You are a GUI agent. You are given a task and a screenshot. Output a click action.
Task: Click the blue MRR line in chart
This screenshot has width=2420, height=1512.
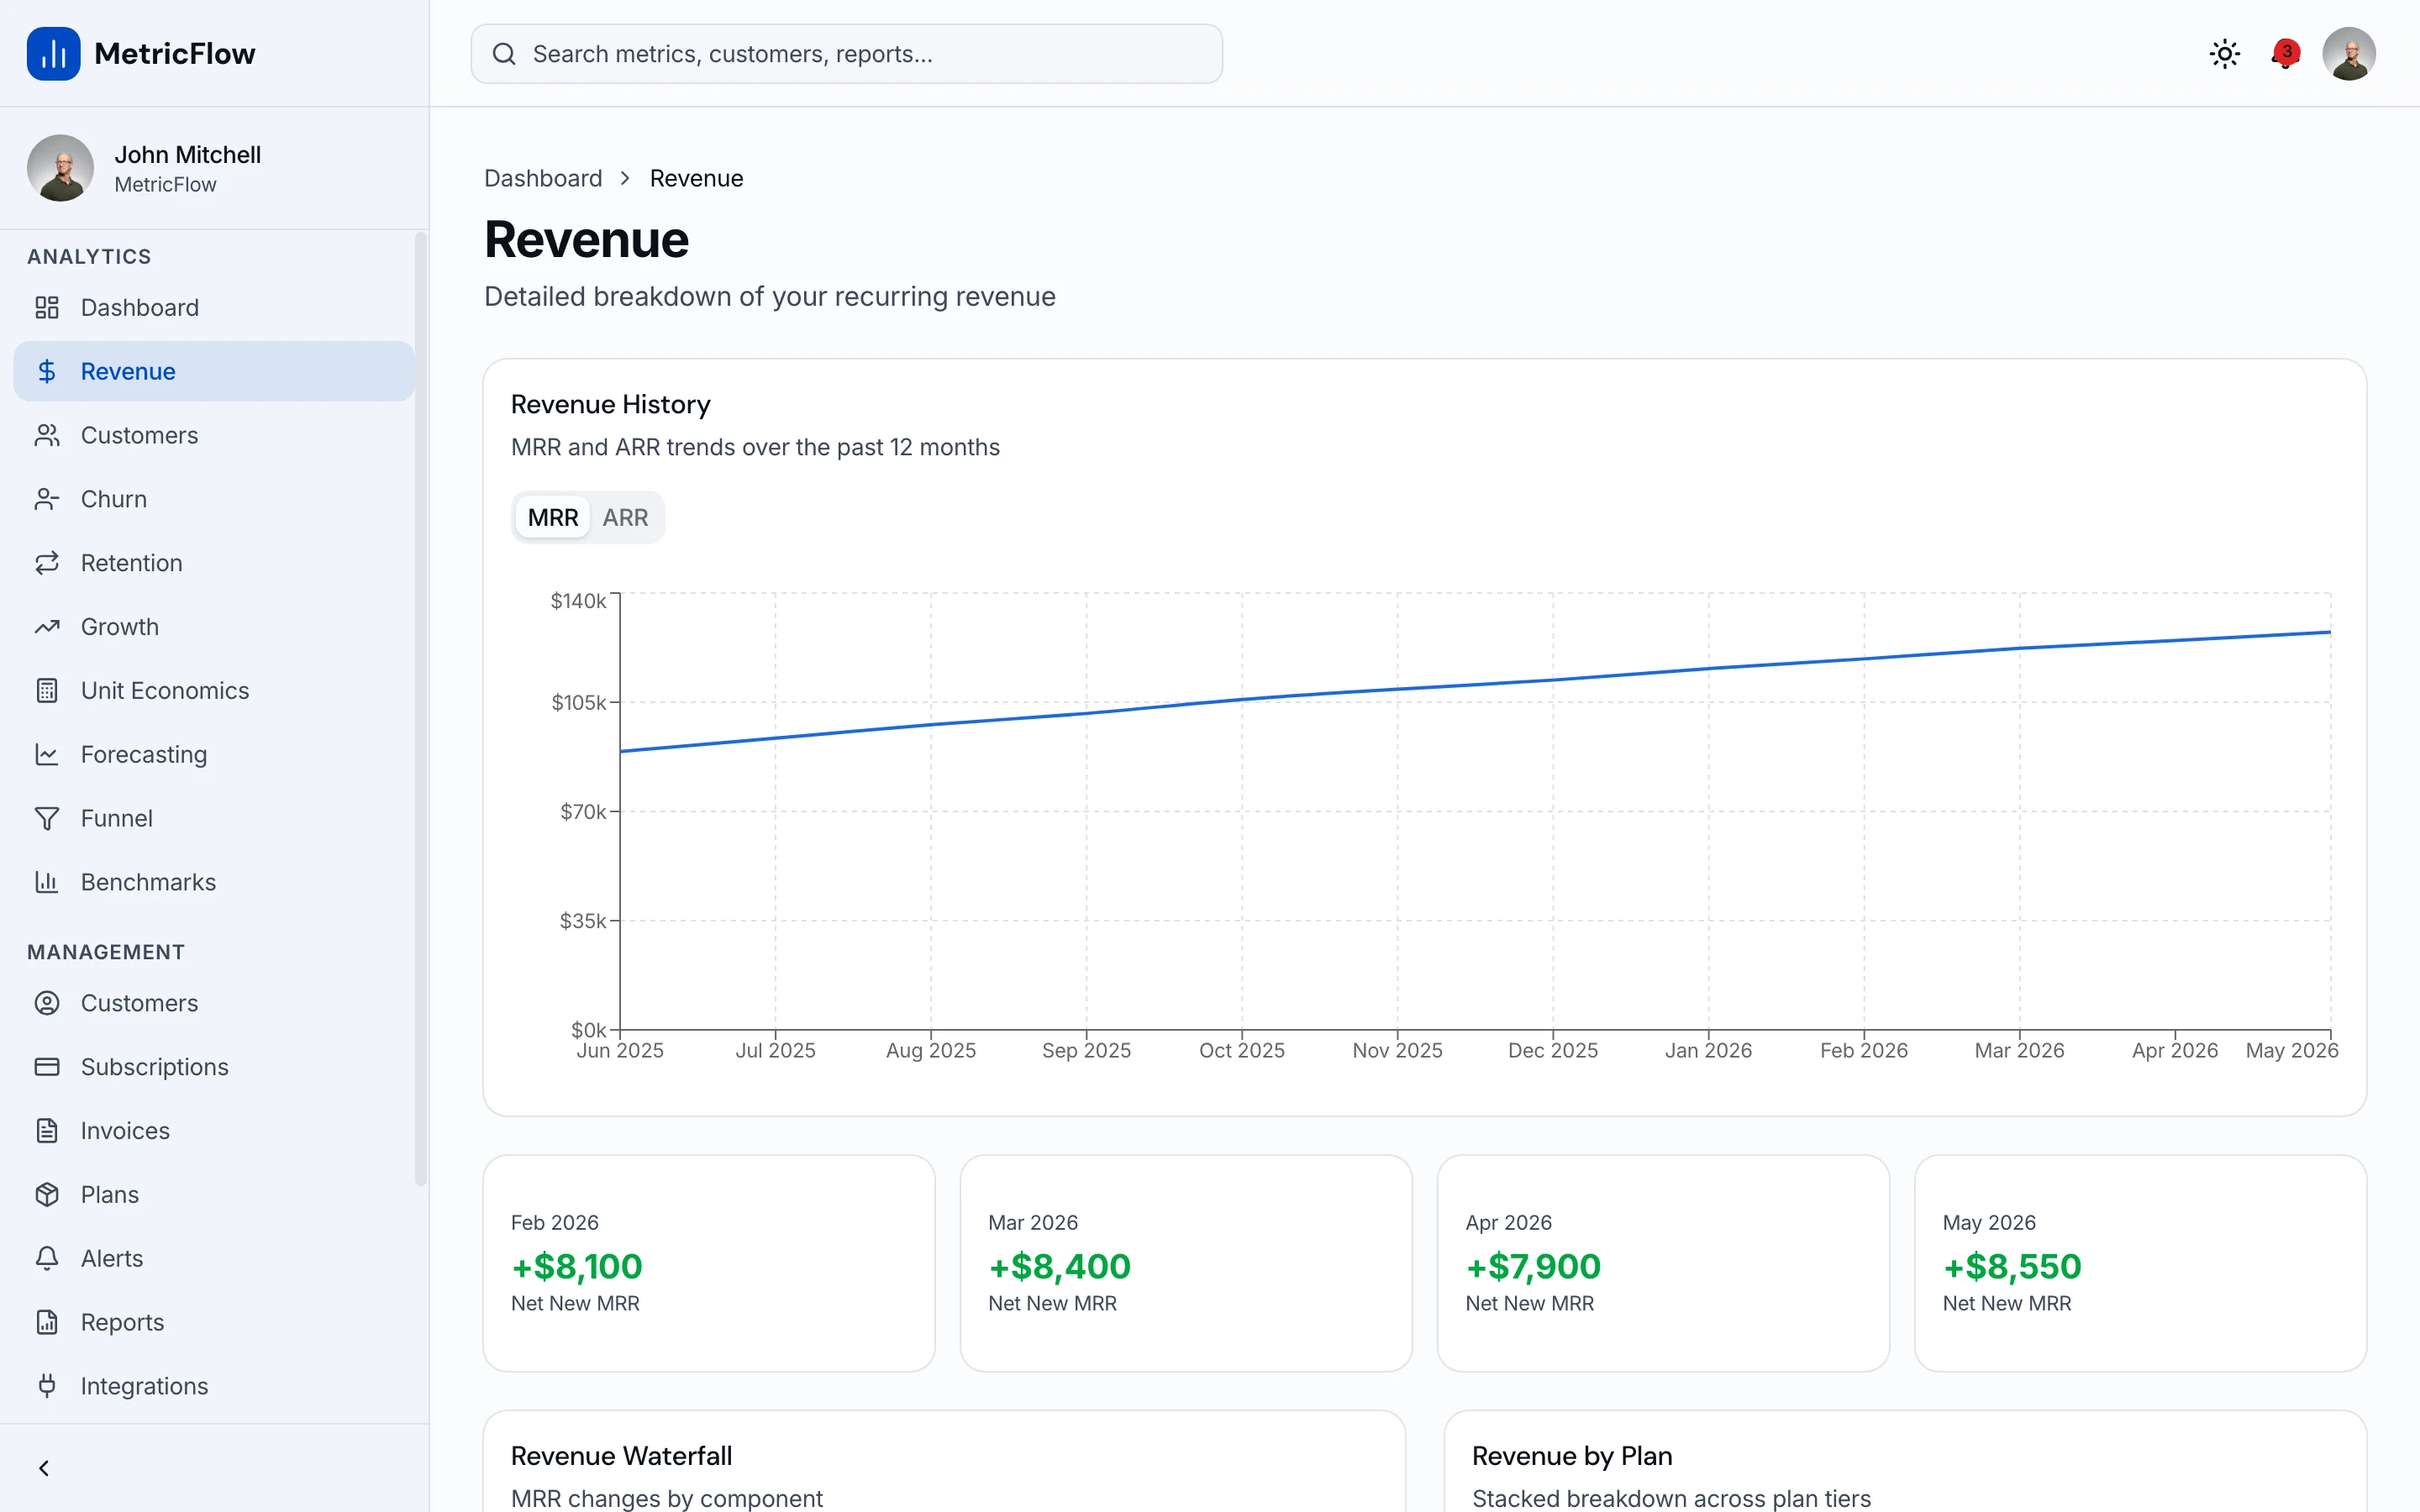pyautogui.click(x=1475, y=685)
